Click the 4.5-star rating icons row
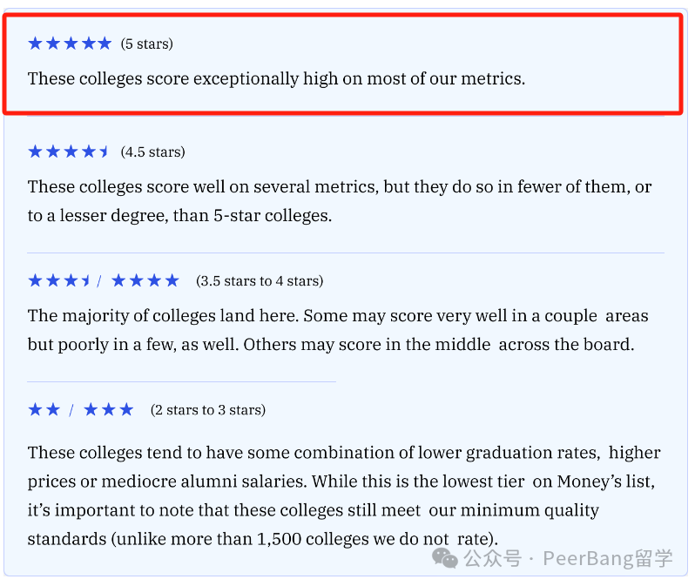The height and width of the screenshot is (586, 695). click(x=68, y=152)
